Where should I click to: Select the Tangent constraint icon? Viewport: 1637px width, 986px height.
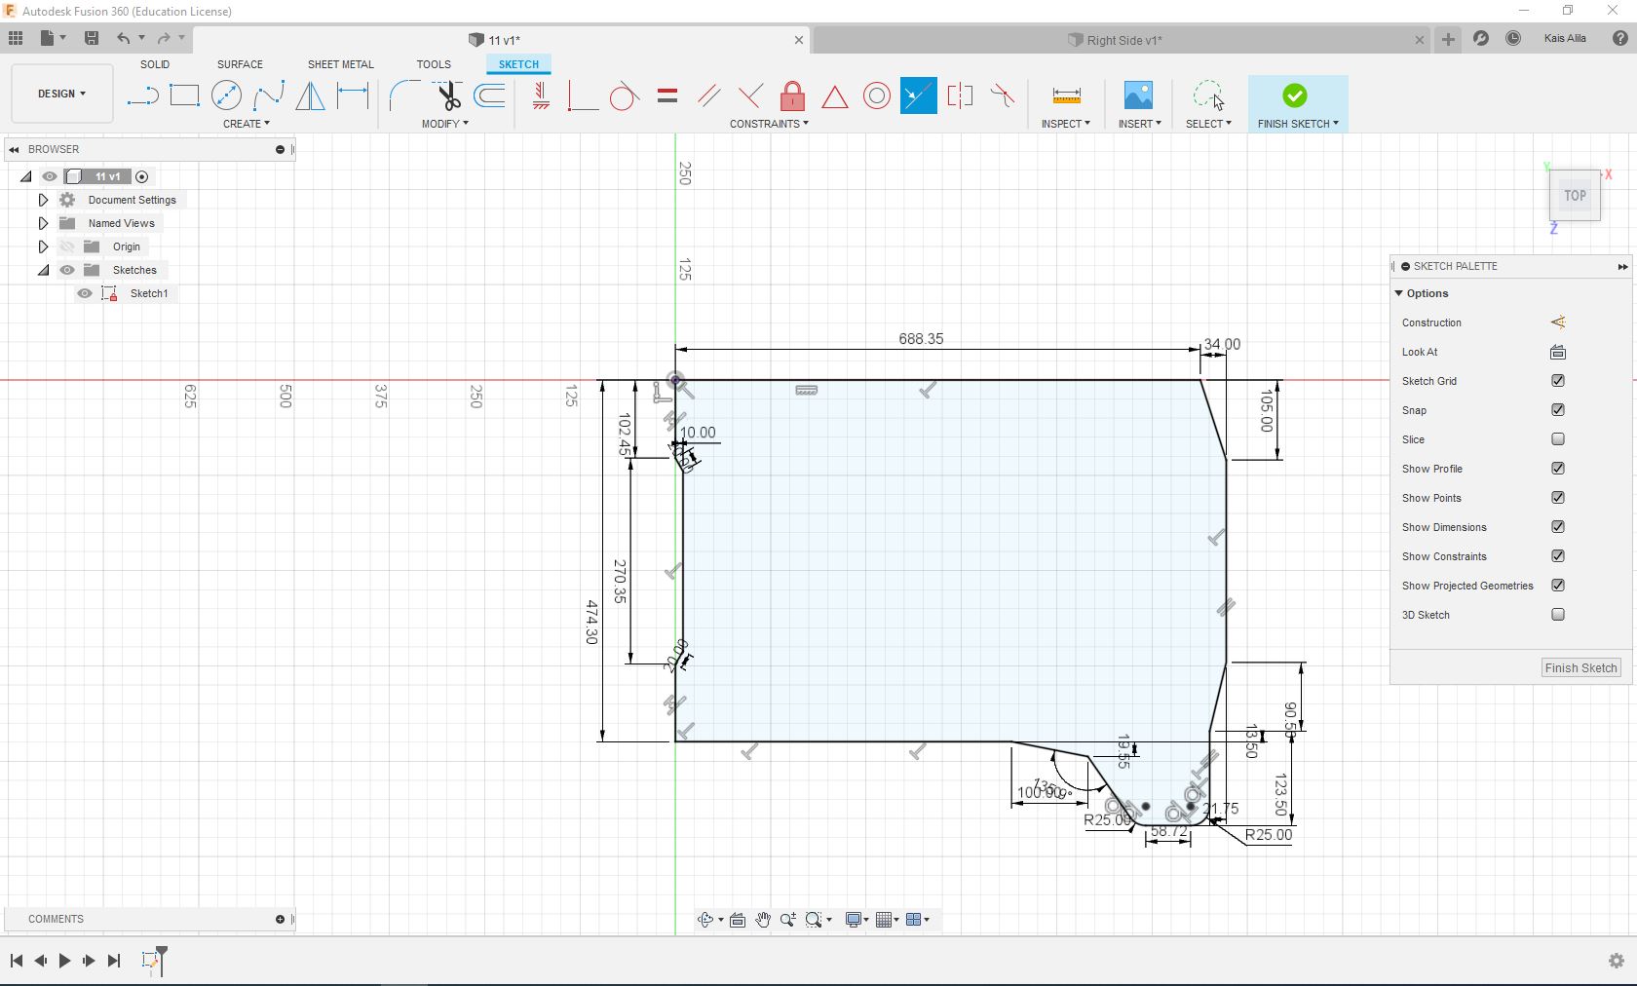point(624,95)
